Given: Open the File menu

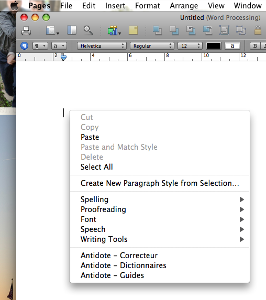Looking at the screenshot, I should (66, 6).
